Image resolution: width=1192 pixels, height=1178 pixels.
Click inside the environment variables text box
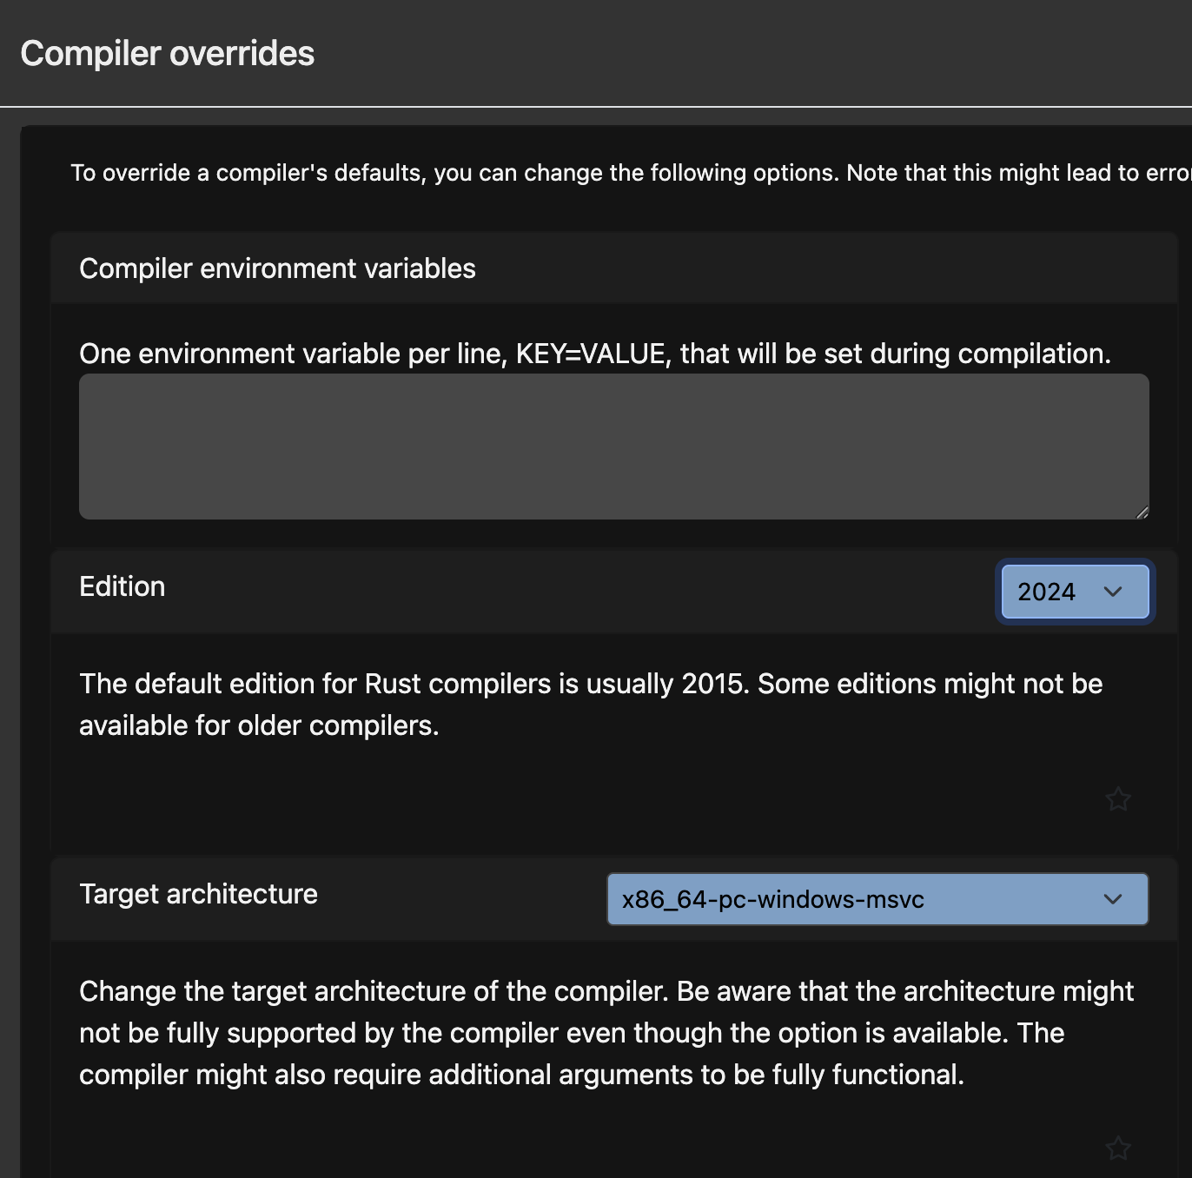click(x=613, y=447)
